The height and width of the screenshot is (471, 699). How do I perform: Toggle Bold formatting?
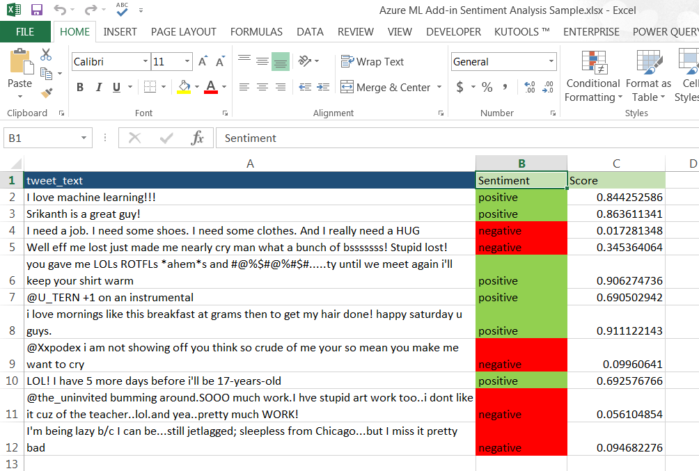point(80,87)
